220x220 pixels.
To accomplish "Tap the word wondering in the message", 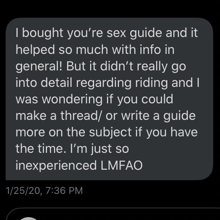I will click(72, 99).
